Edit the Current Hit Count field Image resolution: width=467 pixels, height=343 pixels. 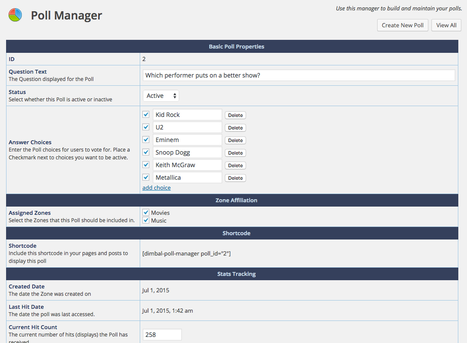tap(162, 335)
